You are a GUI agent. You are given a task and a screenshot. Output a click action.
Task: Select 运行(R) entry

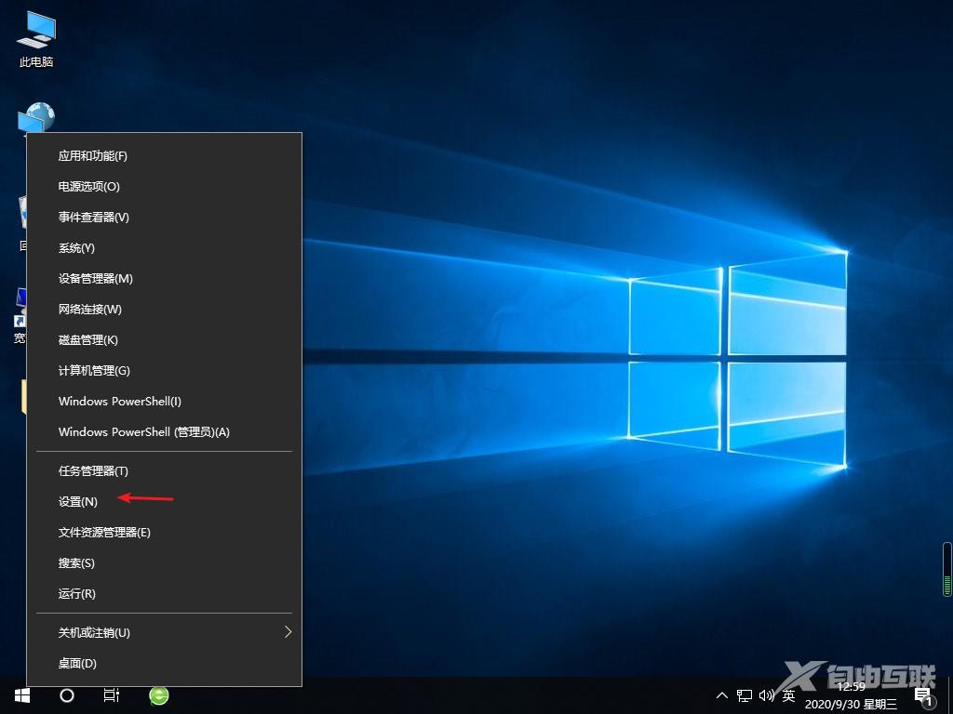point(164,594)
